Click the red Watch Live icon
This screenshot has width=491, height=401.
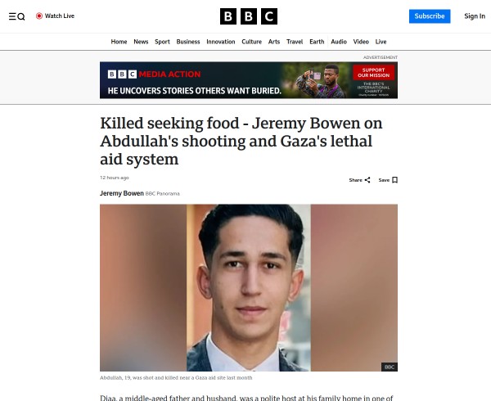click(x=39, y=16)
